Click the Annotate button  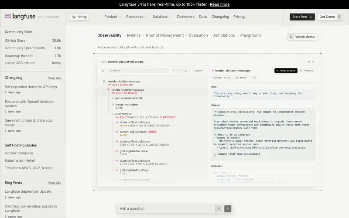click(307, 71)
